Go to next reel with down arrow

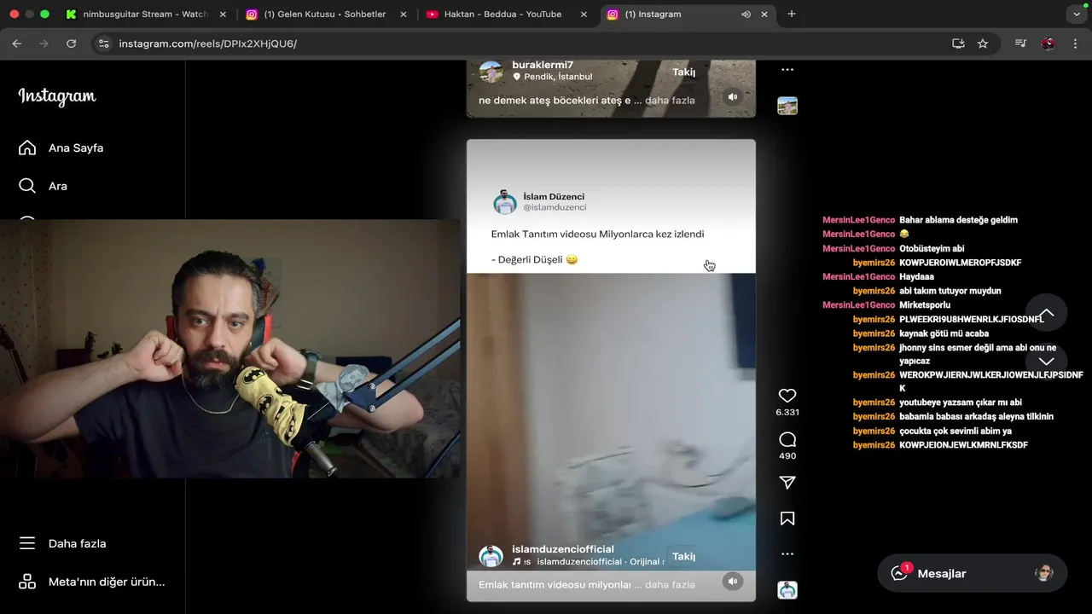click(x=1046, y=361)
